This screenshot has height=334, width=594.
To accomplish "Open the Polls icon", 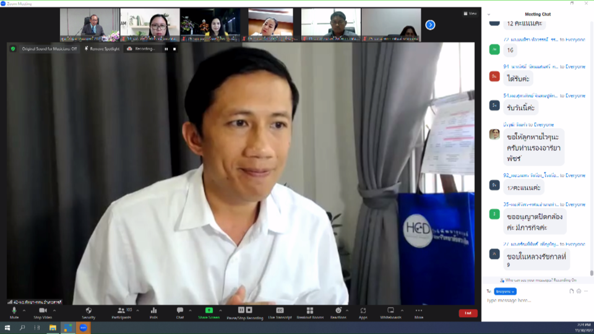I will click(x=153, y=310).
